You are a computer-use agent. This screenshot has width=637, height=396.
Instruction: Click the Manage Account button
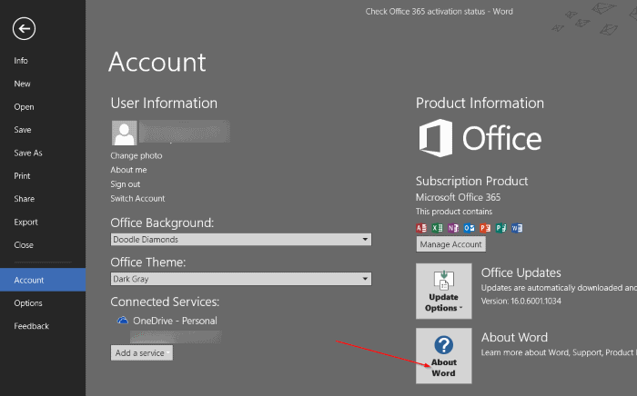pyautogui.click(x=450, y=244)
